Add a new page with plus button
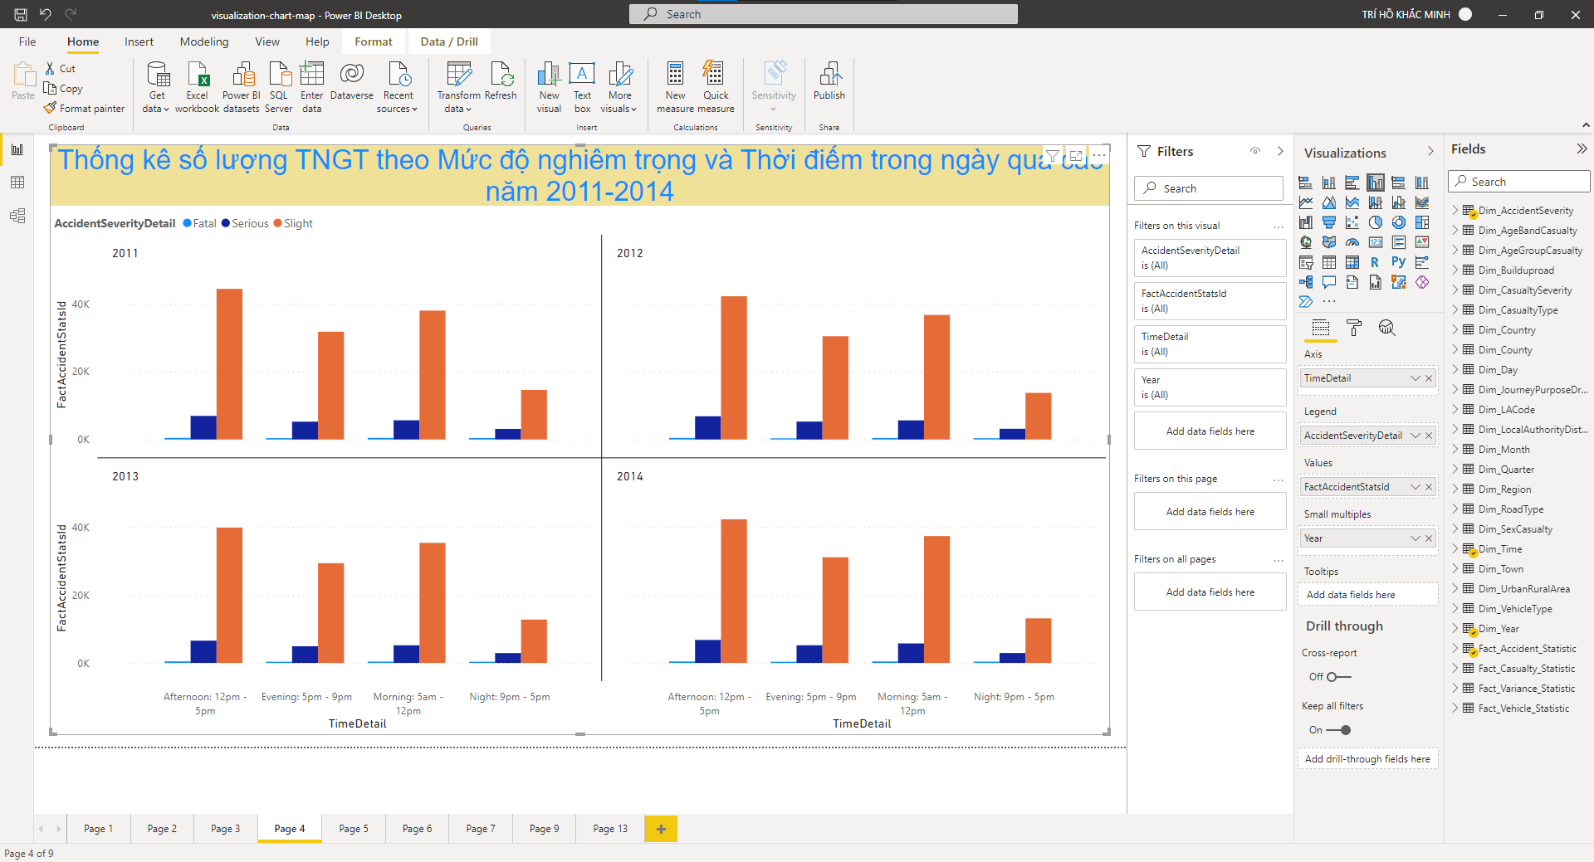Viewport: 1594px width, 862px height. [x=661, y=829]
